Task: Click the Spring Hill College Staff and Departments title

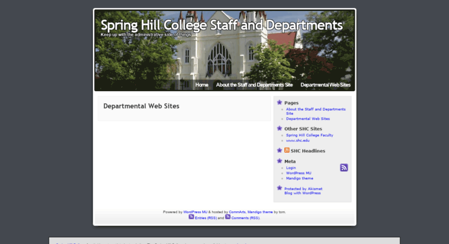Action: coord(222,25)
